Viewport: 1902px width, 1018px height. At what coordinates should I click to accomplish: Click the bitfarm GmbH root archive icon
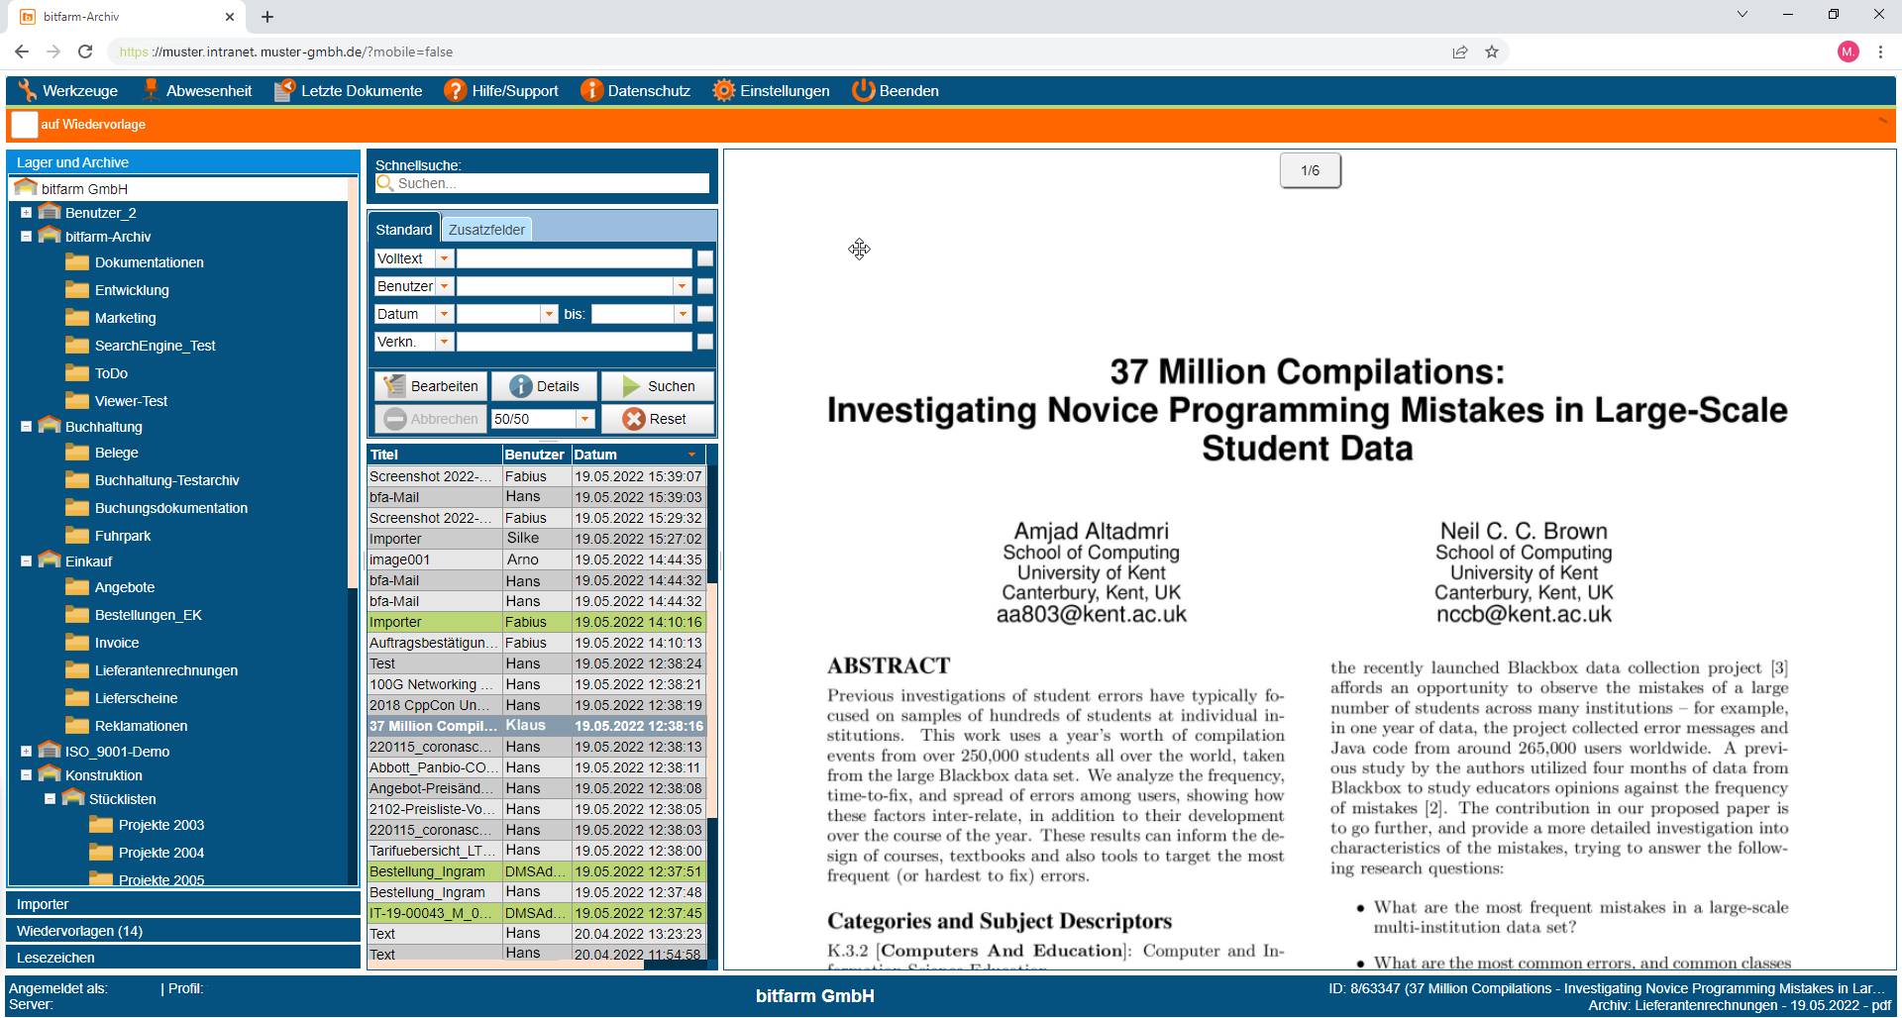[26, 187]
